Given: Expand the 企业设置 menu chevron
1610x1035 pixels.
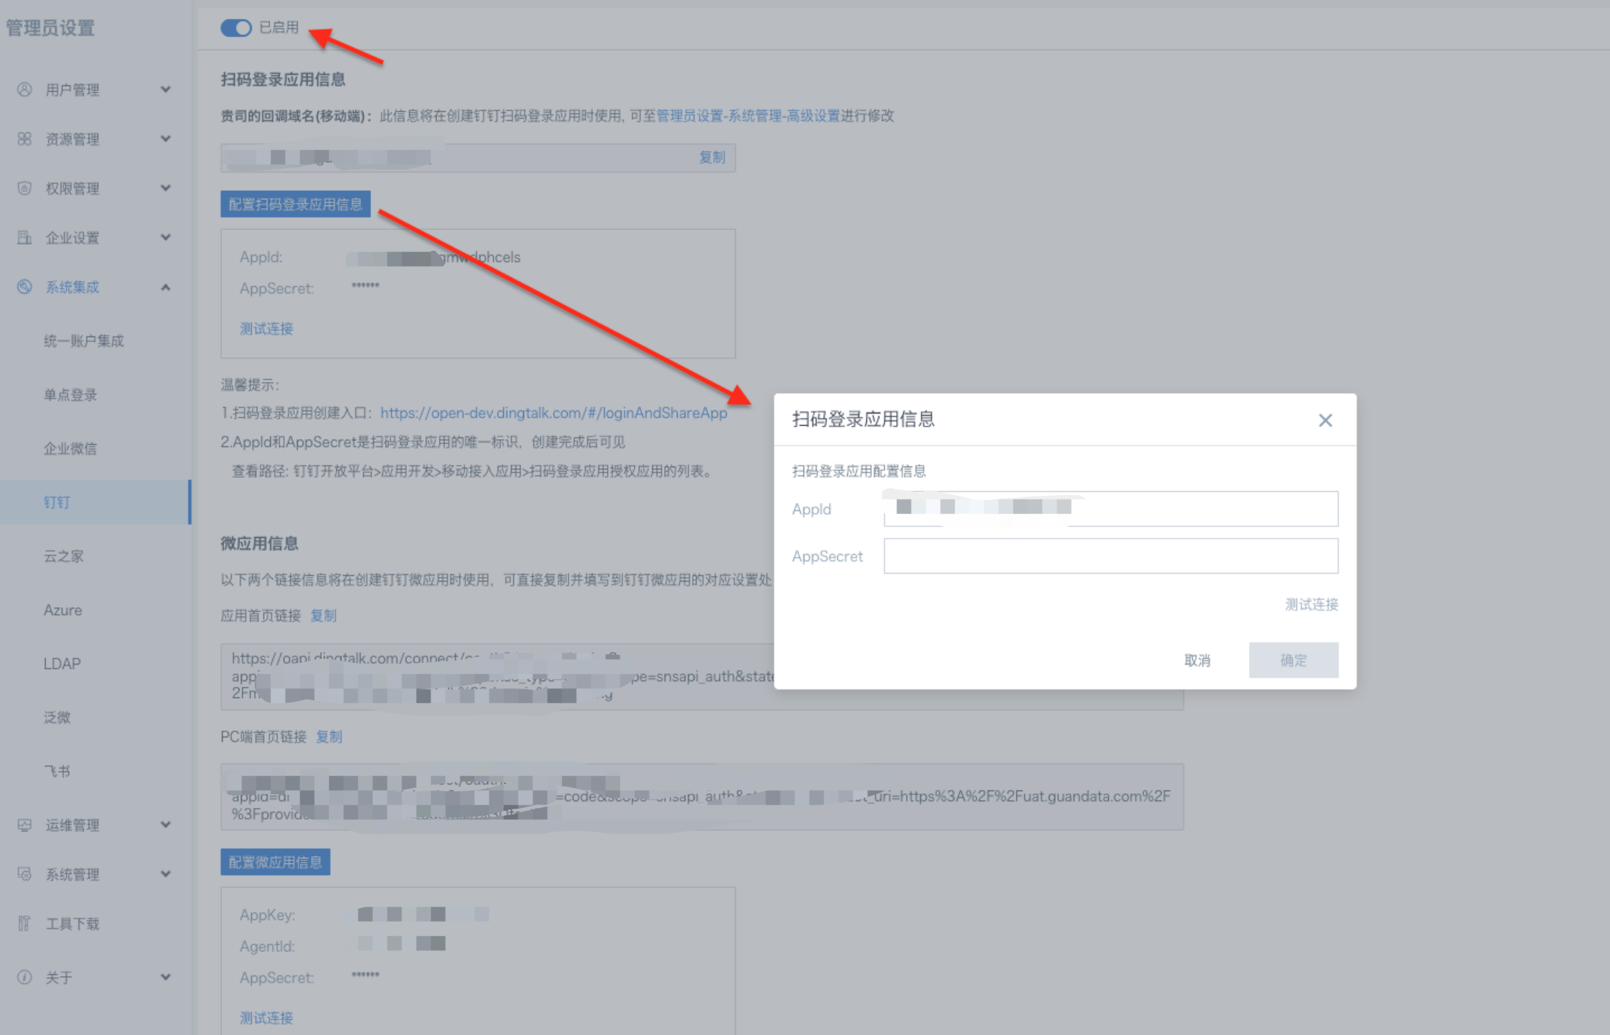Looking at the screenshot, I should (x=166, y=238).
